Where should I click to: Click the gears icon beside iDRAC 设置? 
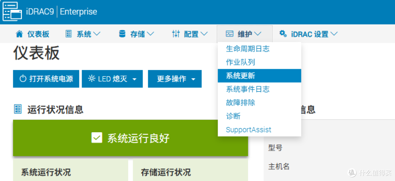pyautogui.click(x=283, y=34)
